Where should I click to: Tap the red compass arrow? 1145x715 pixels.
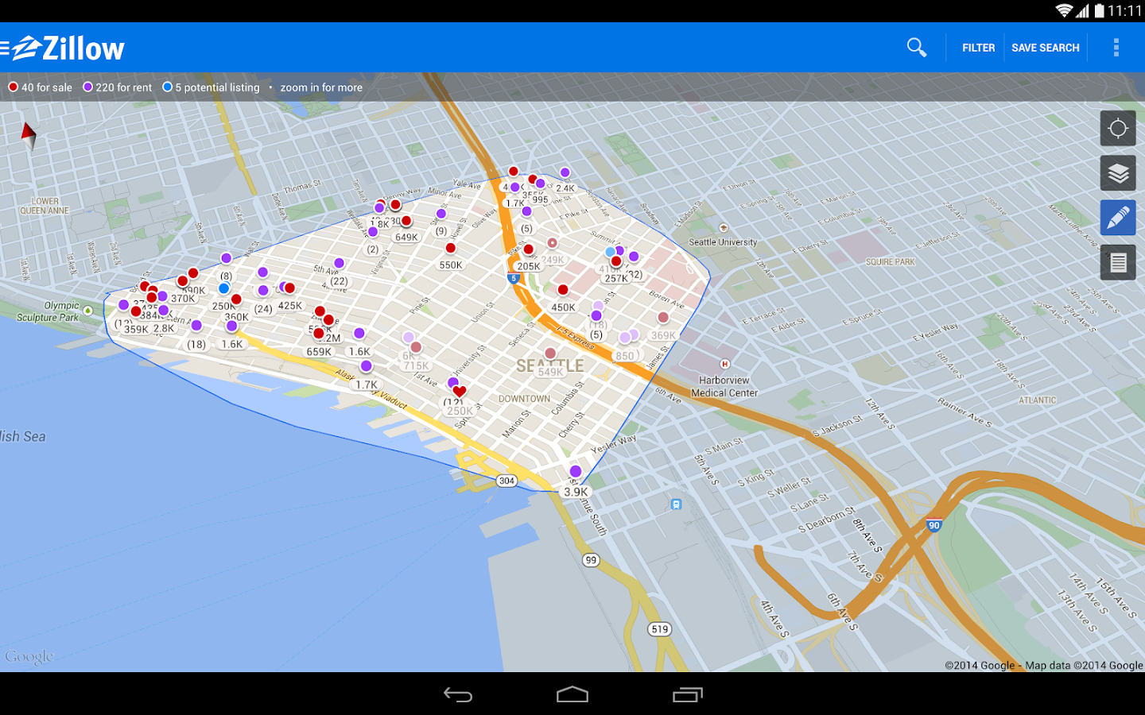tap(29, 136)
